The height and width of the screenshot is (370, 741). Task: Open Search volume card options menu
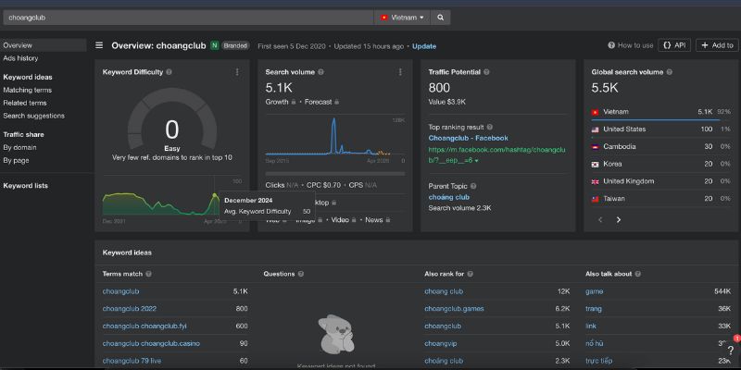pyautogui.click(x=400, y=72)
